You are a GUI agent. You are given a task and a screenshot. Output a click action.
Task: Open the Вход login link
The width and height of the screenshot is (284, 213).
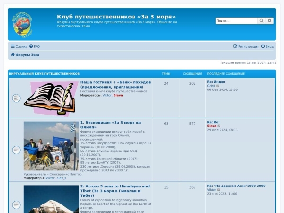[x=267, y=46]
